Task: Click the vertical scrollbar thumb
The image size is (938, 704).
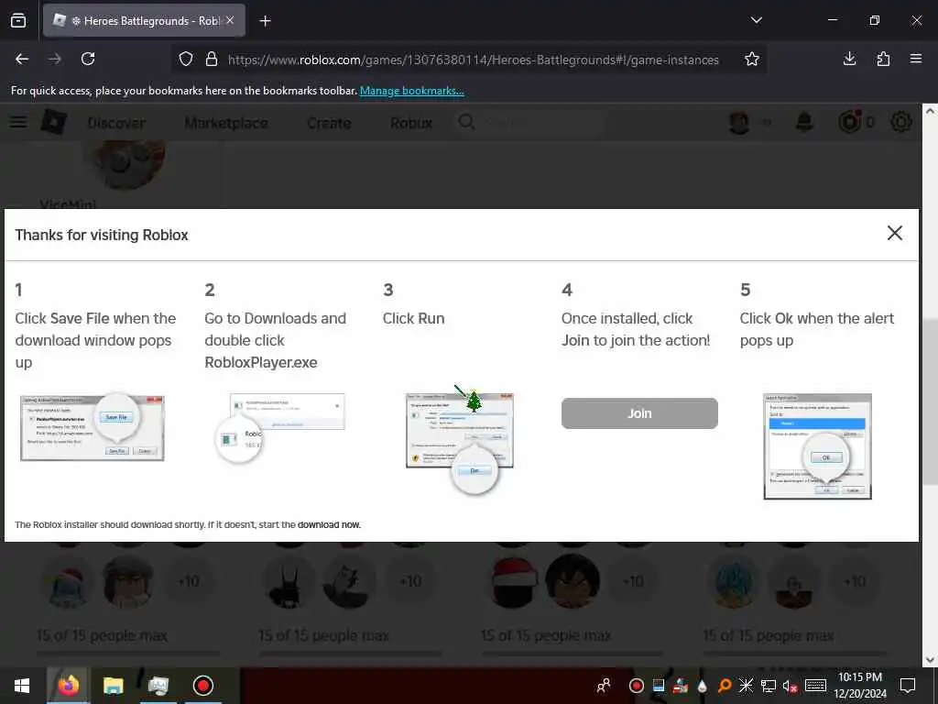Action: (x=930, y=401)
